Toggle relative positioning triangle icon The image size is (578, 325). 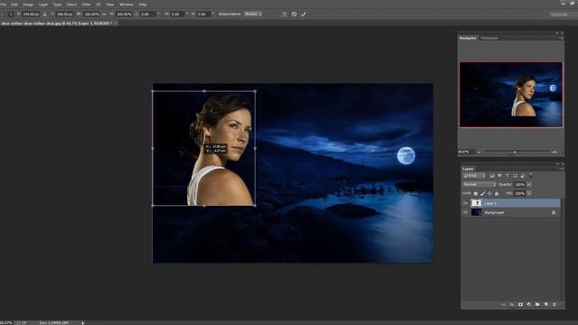click(44, 14)
